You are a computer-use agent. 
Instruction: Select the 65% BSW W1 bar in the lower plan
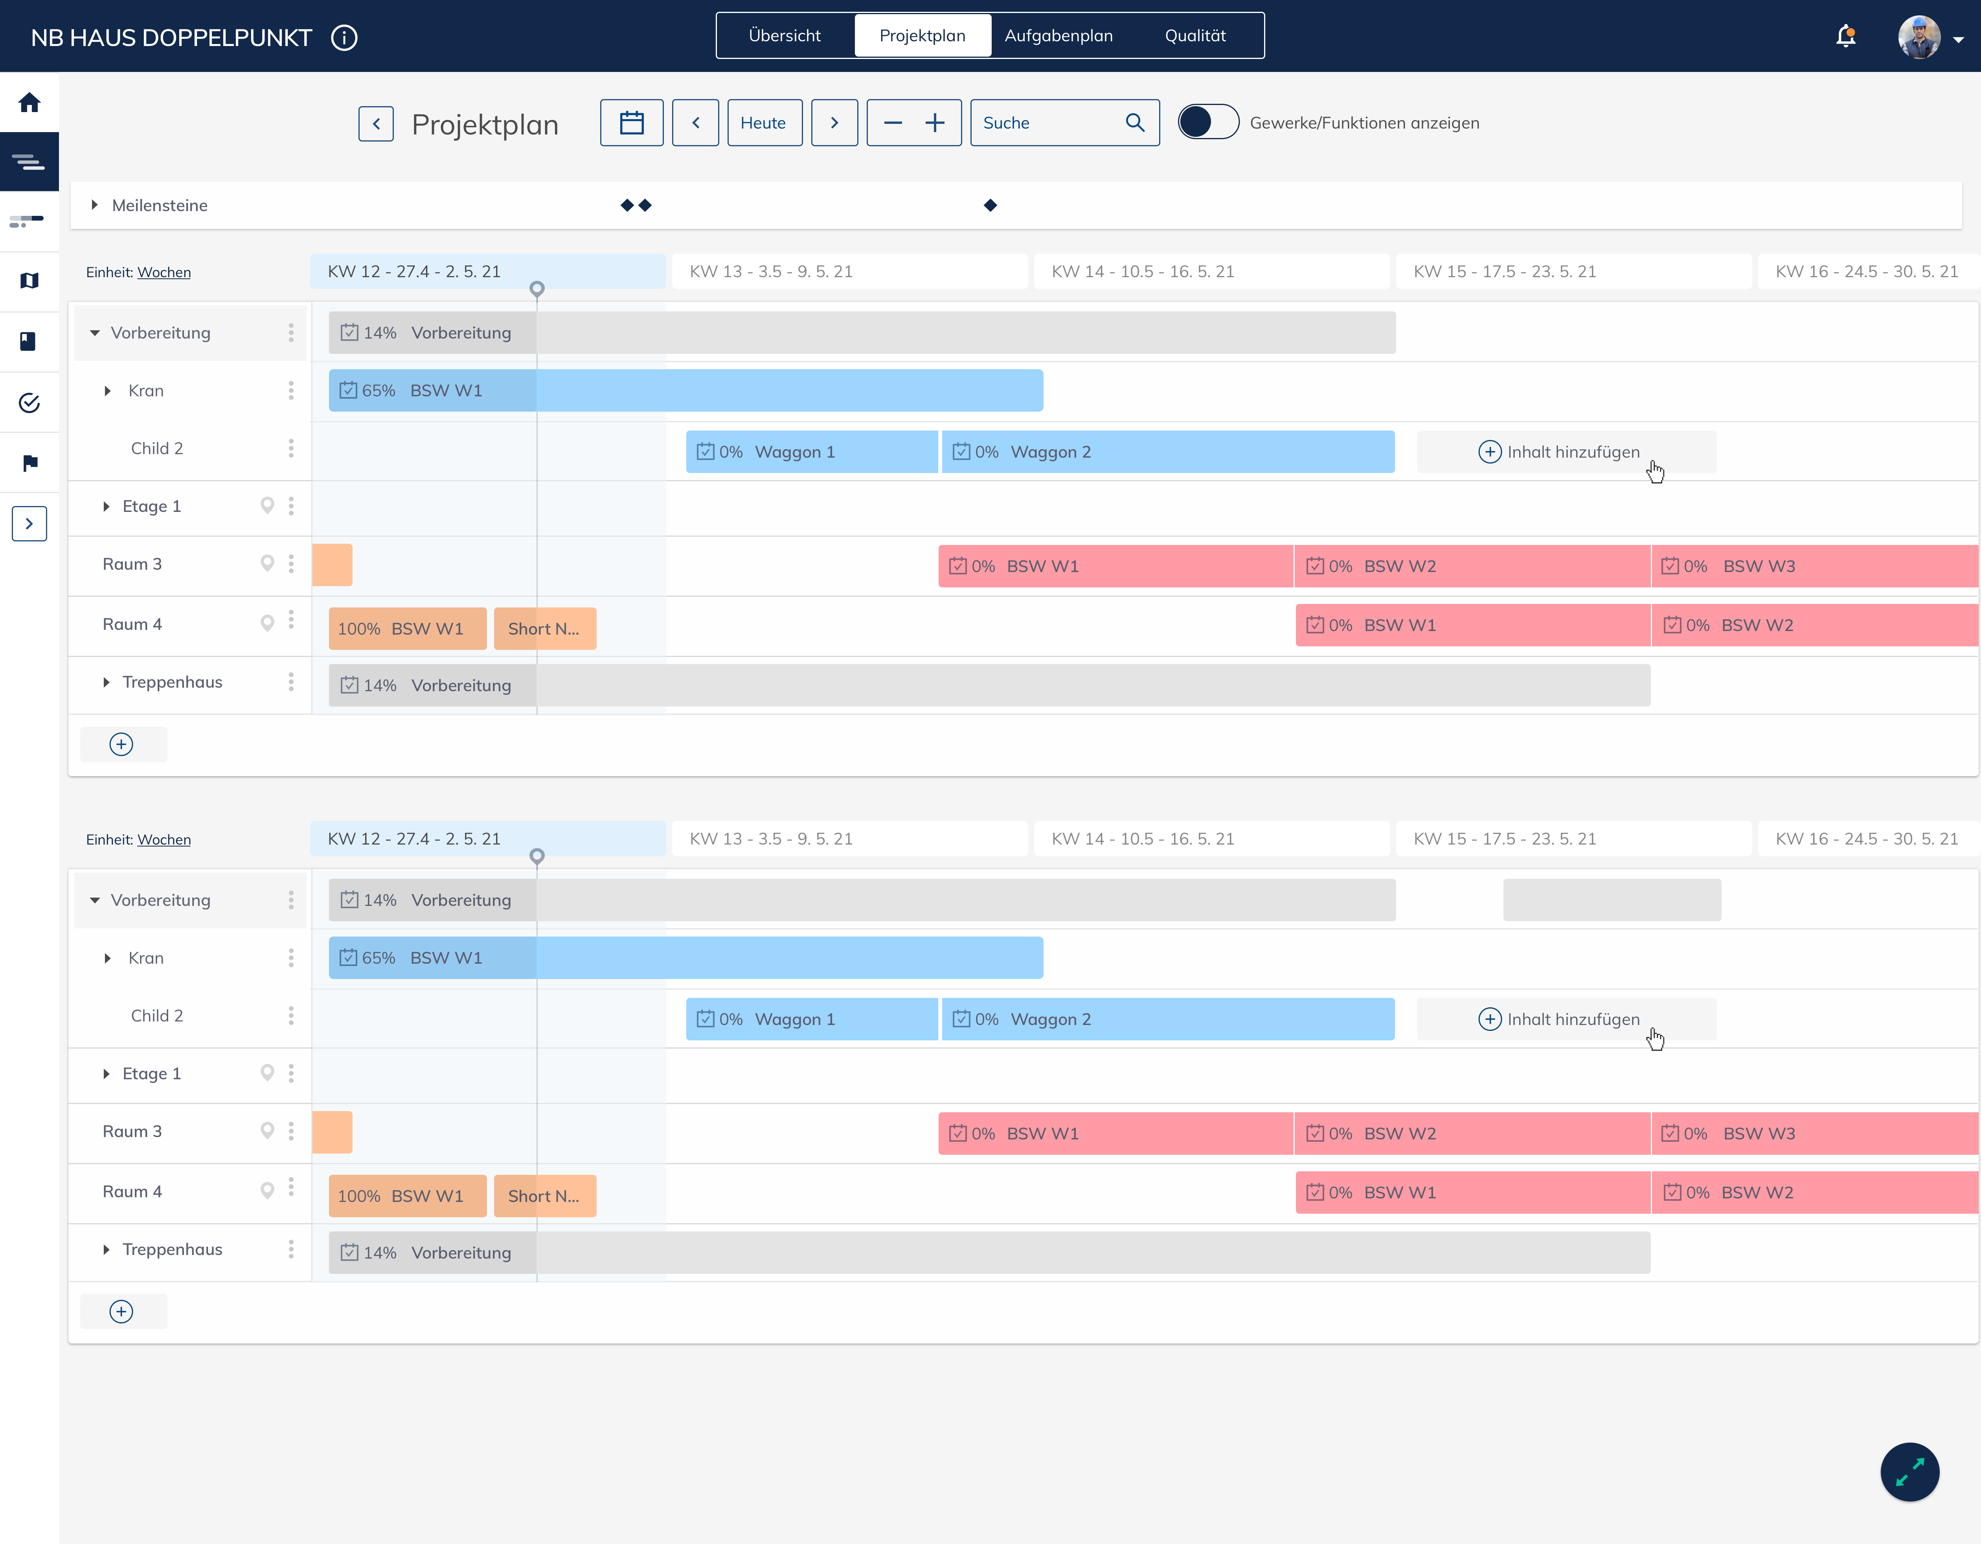click(x=686, y=958)
